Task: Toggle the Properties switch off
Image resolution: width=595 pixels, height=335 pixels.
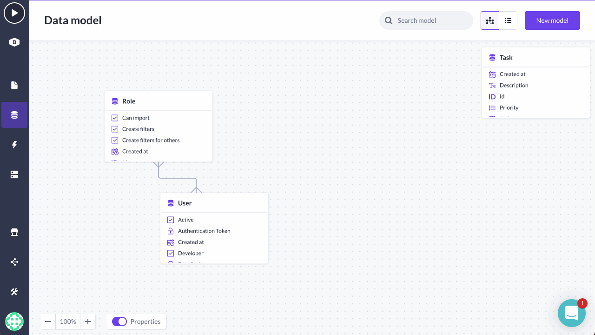Action: 119,322
